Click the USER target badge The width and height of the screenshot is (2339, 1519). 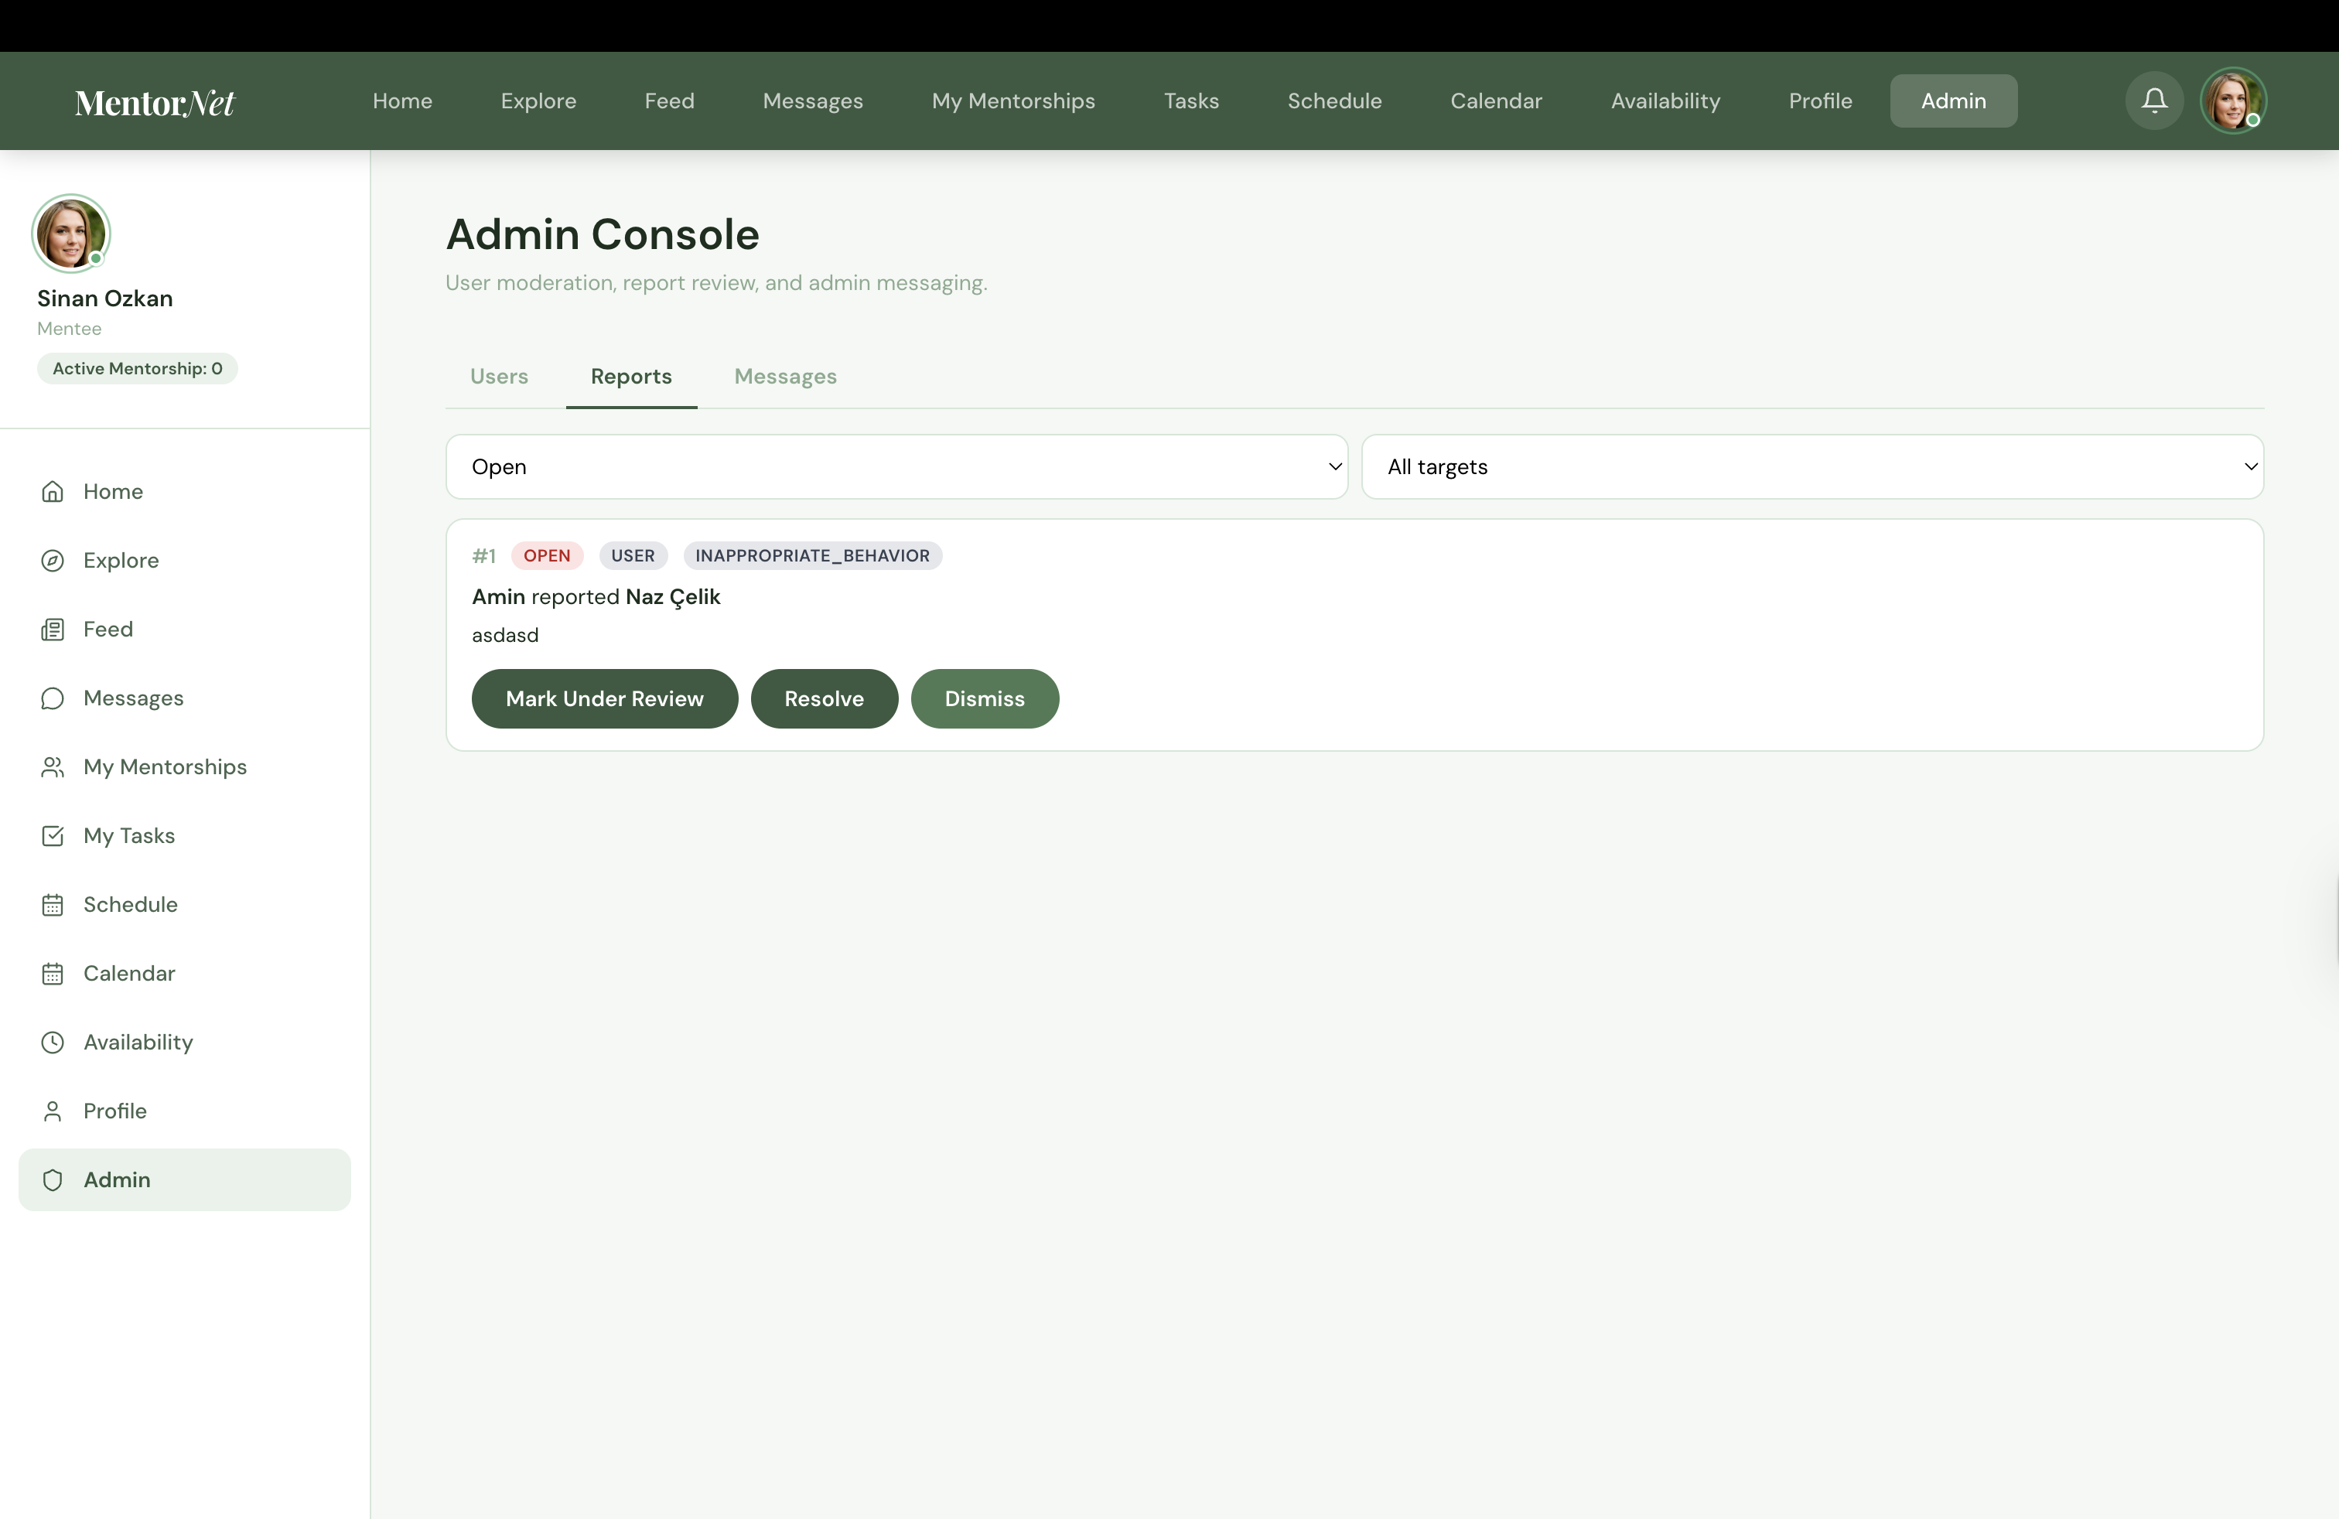(633, 555)
